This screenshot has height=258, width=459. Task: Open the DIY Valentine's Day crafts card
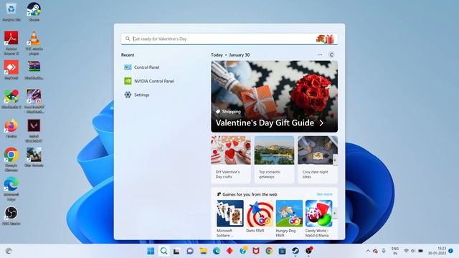(231, 159)
